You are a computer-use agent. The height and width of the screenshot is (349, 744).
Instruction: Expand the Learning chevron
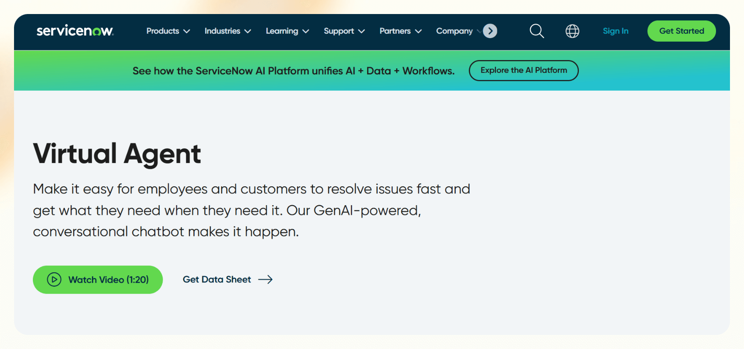(x=306, y=31)
